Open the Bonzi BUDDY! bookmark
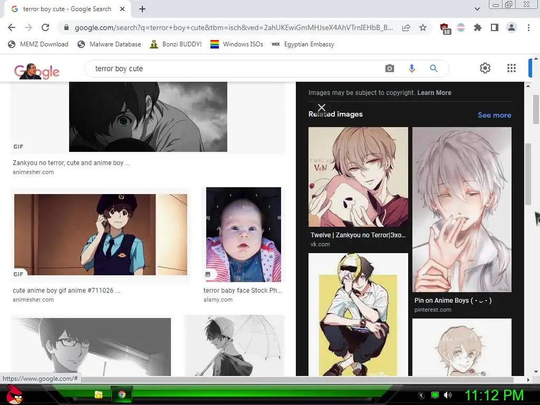The height and width of the screenshot is (405, 540). tap(176, 44)
